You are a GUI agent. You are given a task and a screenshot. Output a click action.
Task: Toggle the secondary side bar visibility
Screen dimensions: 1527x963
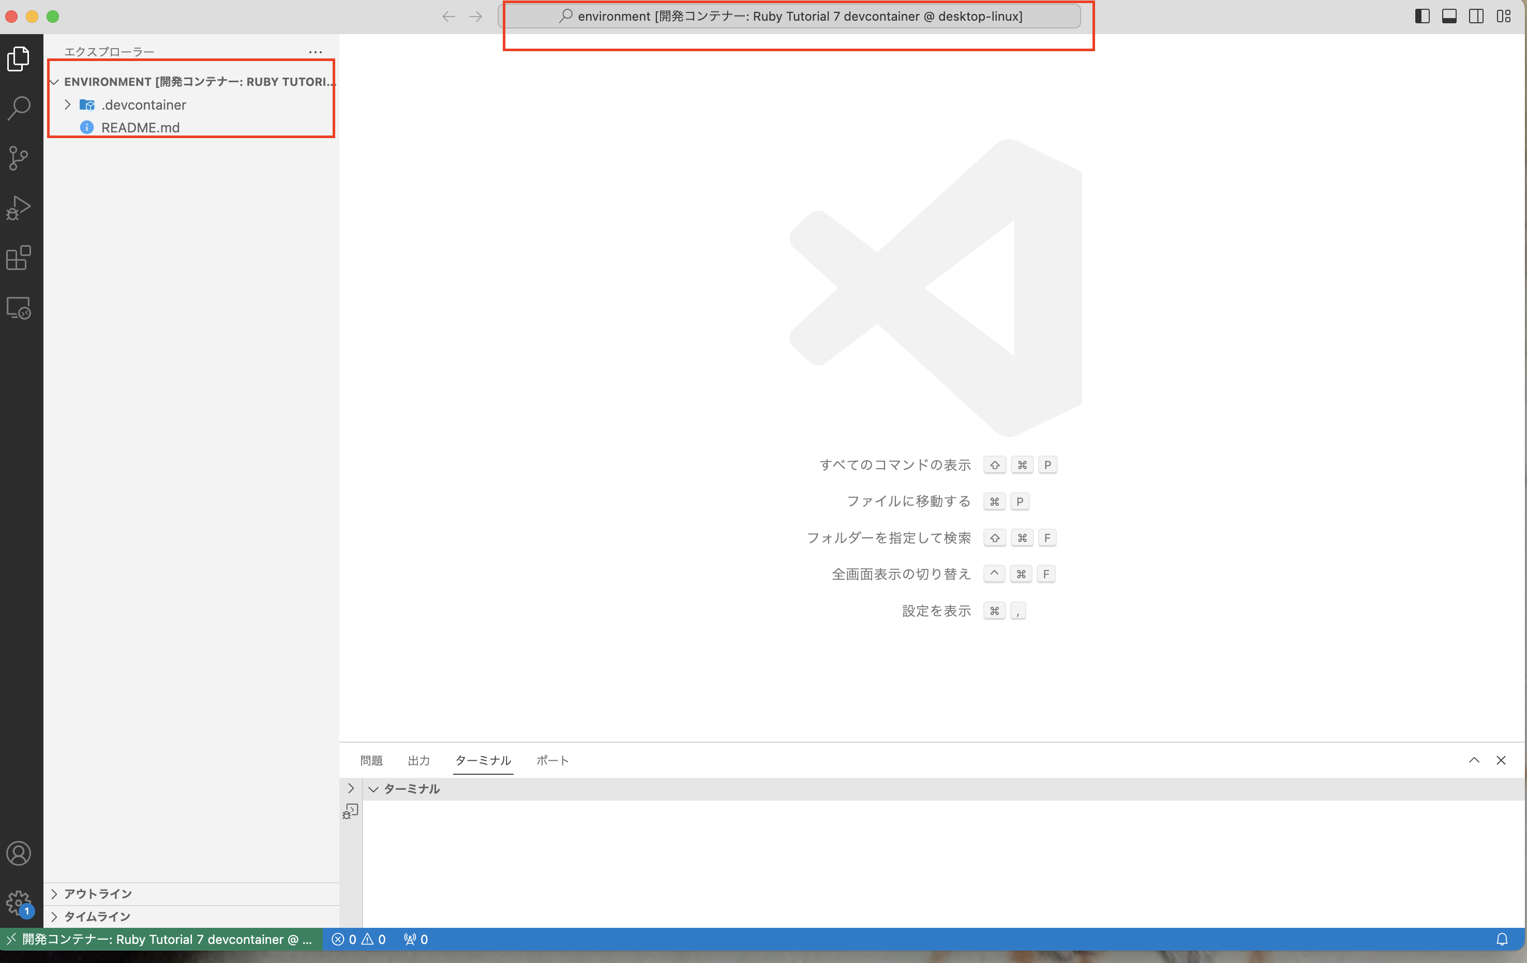[1476, 17]
